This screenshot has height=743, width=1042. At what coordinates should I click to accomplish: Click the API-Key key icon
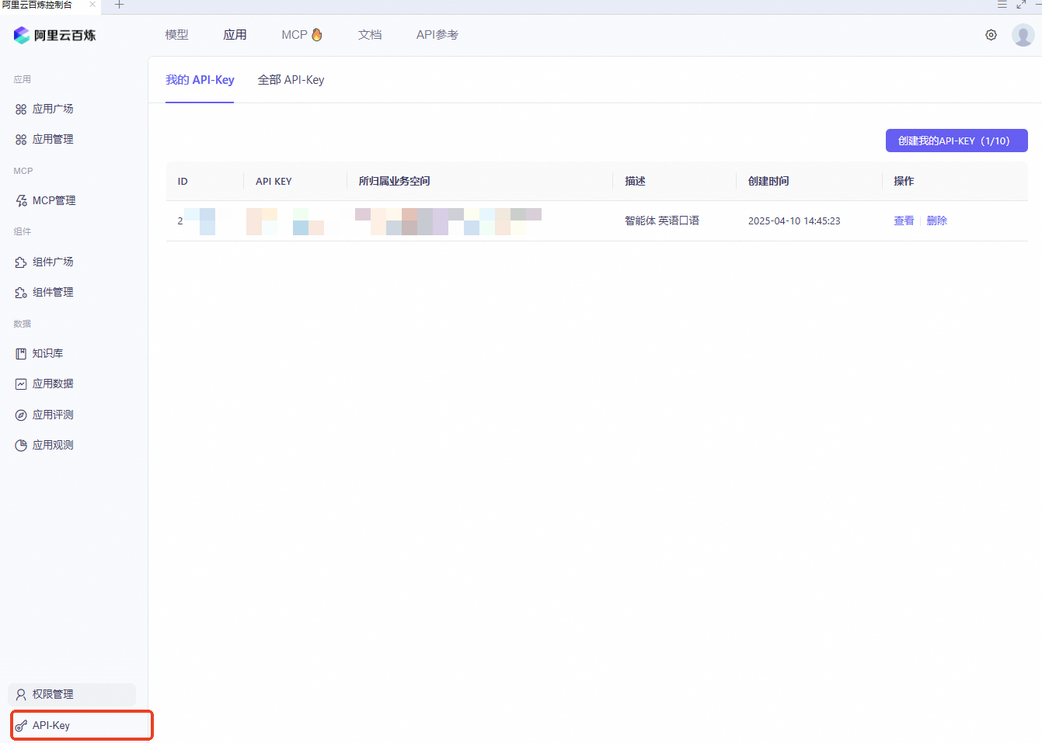(x=21, y=726)
